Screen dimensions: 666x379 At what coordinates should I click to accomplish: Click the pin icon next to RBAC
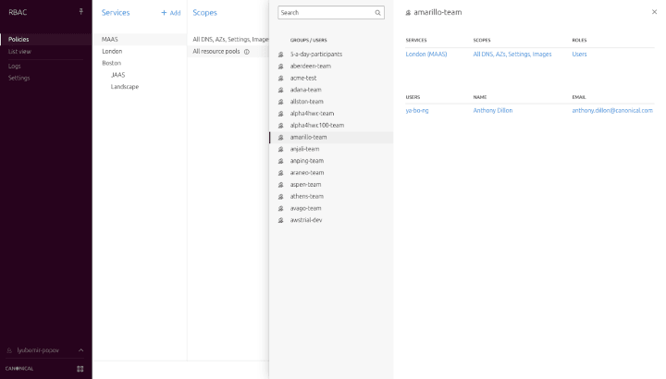point(80,12)
